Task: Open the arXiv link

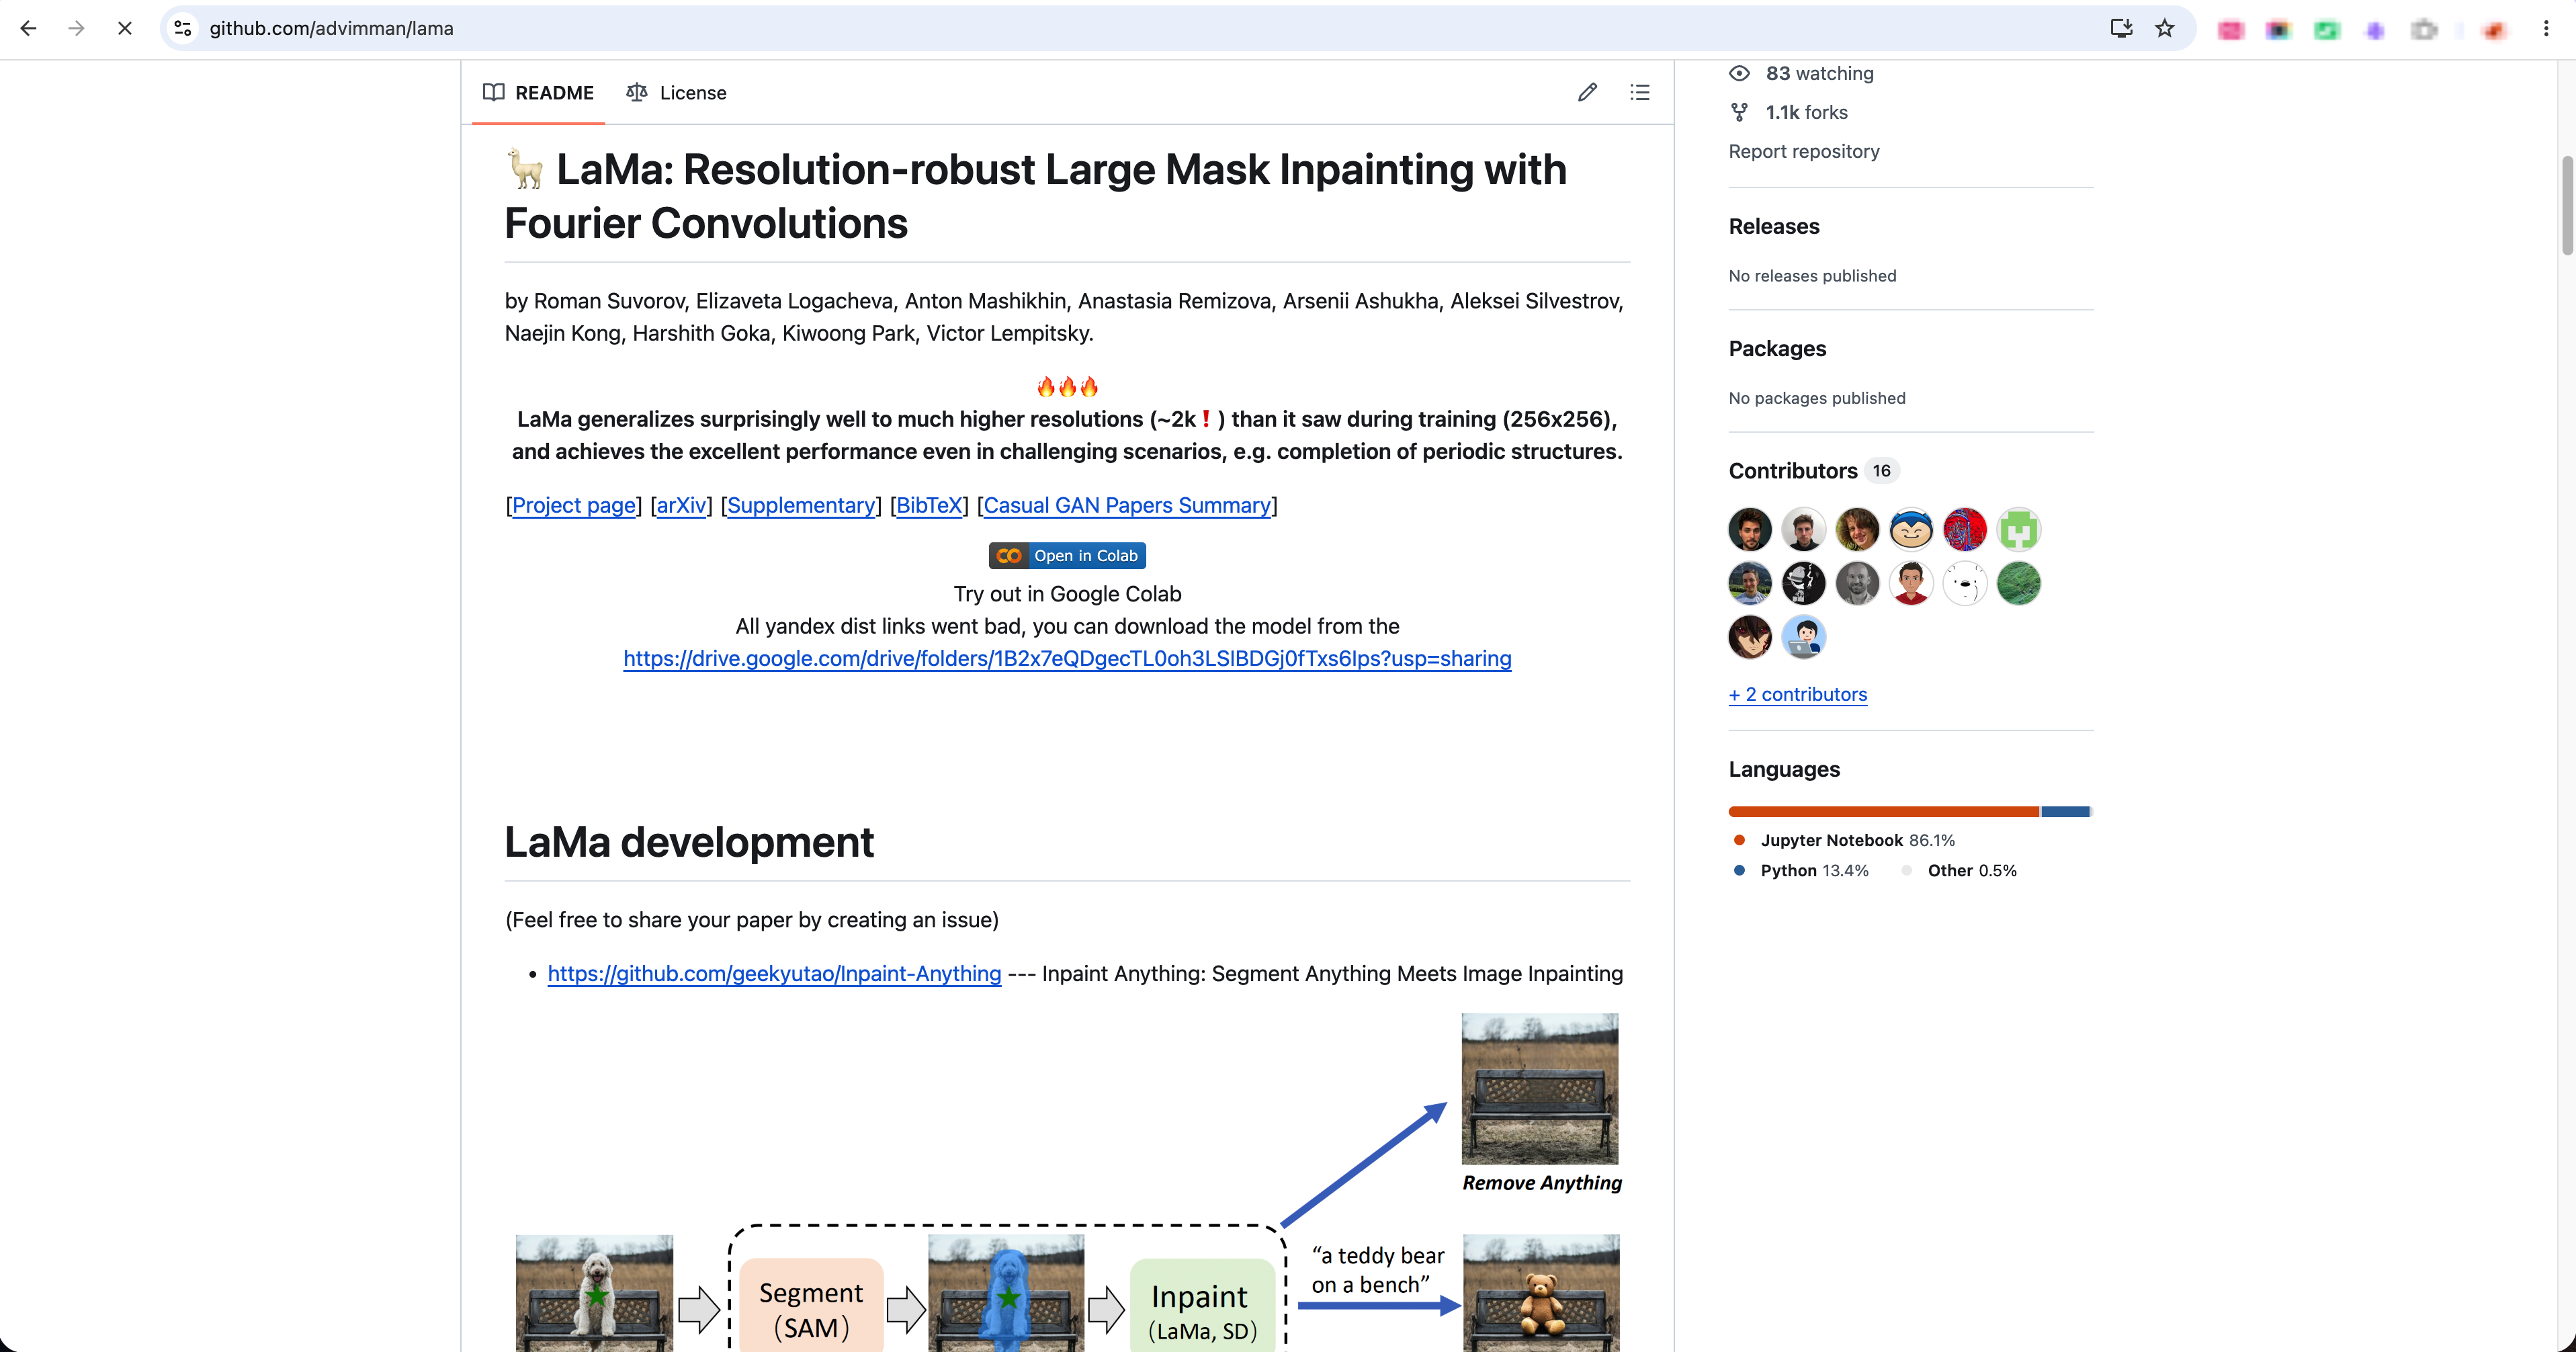Action: [682, 506]
